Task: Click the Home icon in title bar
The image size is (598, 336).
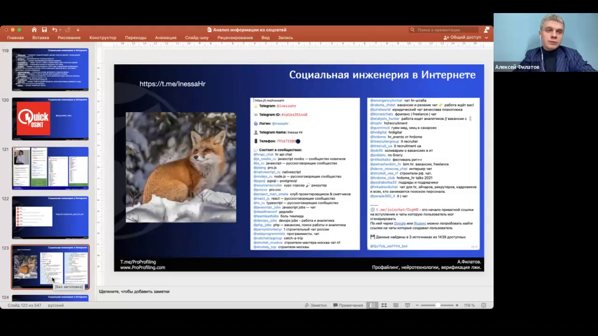Action: (34, 30)
